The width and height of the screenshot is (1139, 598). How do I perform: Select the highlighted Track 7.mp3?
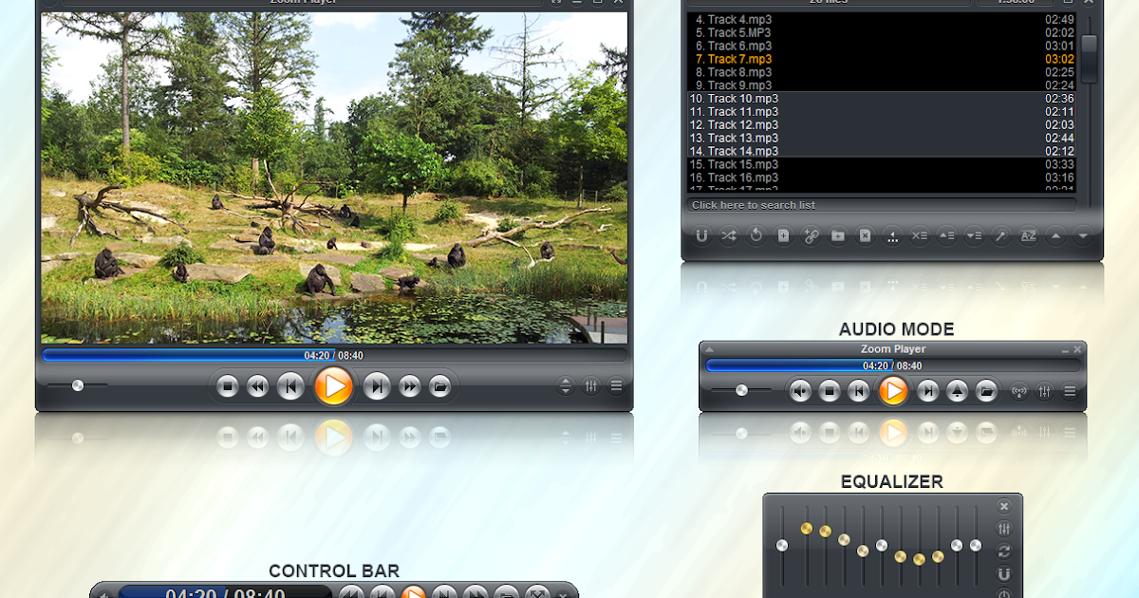pos(882,59)
